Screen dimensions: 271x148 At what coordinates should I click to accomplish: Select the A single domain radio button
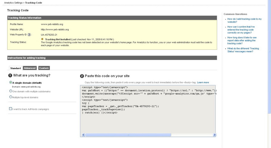tap(11, 82)
